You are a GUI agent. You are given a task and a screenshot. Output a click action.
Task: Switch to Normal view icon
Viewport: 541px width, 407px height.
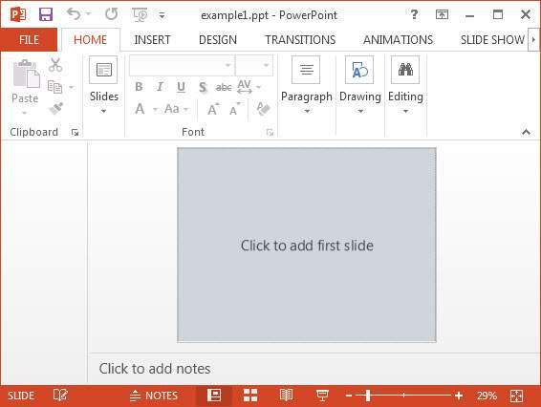214,396
